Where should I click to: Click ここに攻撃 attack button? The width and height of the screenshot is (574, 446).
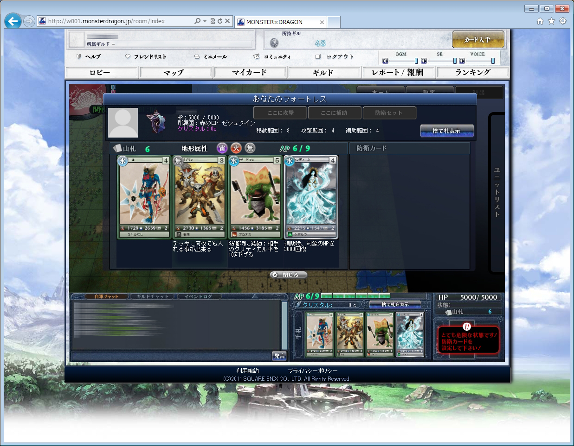click(x=280, y=113)
